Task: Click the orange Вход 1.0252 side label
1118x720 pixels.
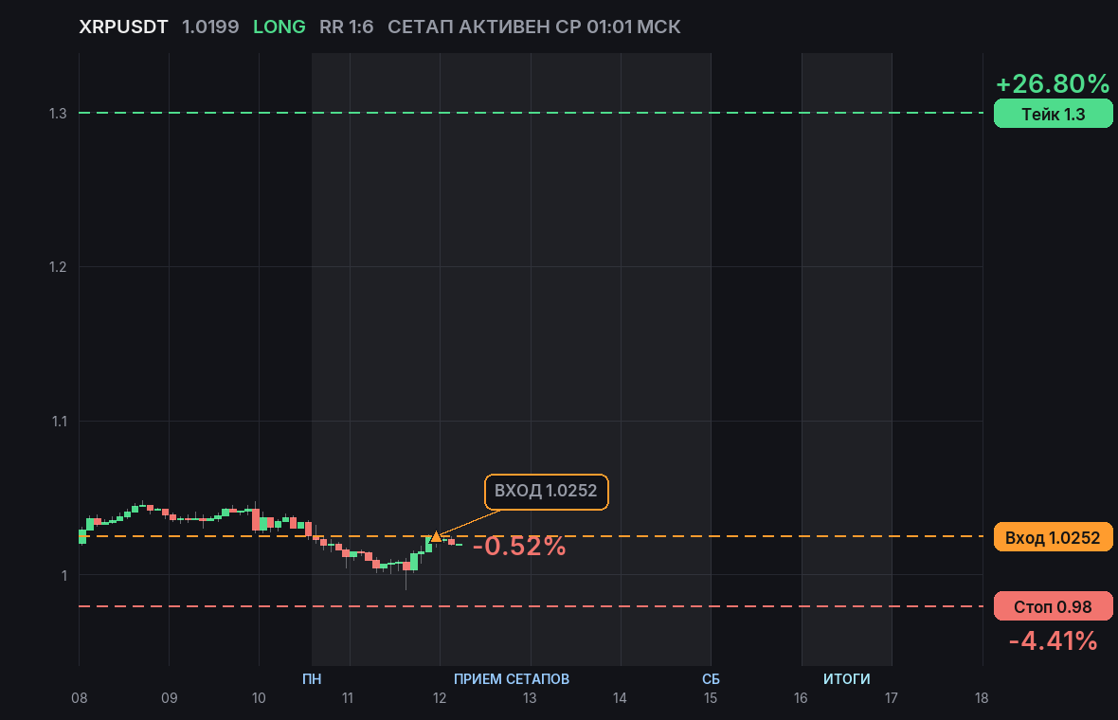Action: (x=1054, y=537)
